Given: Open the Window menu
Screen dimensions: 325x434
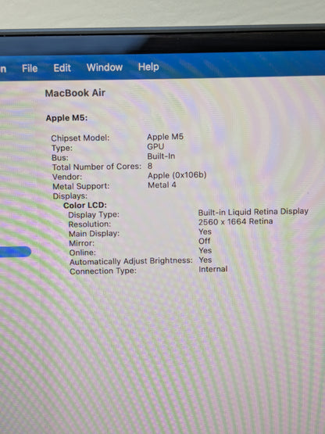Looking at the screenshot, I should click(105, 67).
